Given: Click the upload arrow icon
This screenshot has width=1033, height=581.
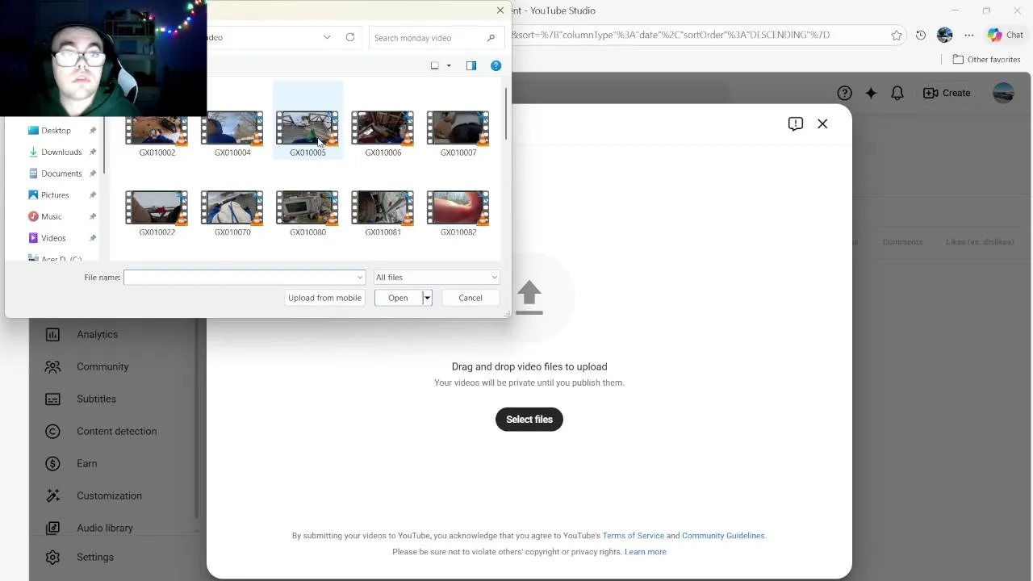Looking at the screenshot, I should [529, 296].
